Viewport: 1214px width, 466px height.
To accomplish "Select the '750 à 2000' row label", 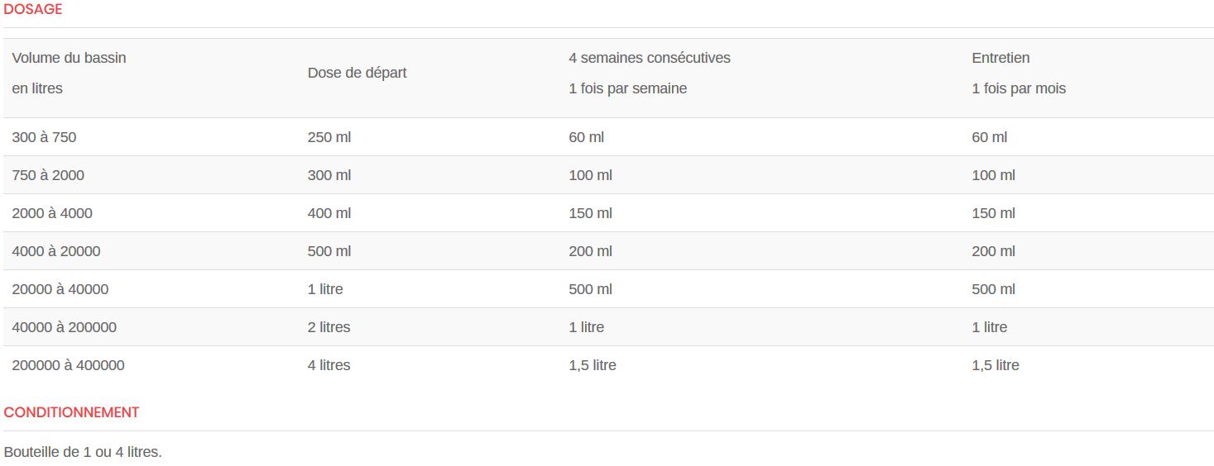I will click(48, 175).
